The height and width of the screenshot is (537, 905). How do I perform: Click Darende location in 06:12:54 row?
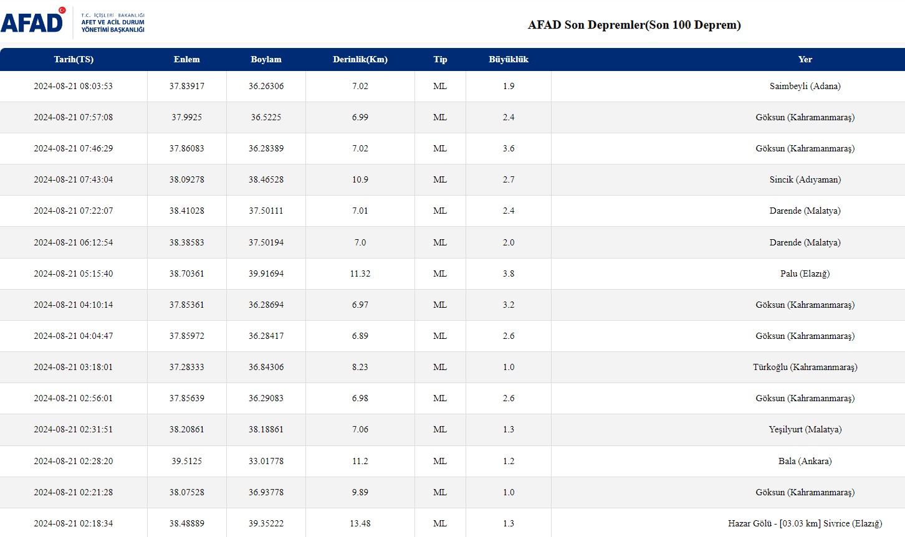point(805,242)
